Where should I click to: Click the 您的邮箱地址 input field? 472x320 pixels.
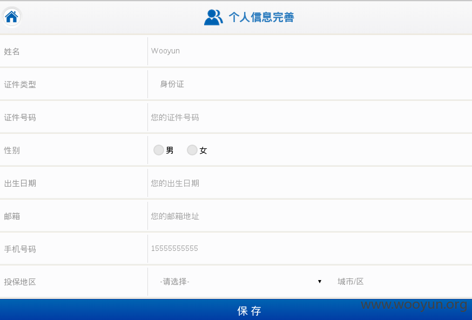pyautogui.click(x=310, y=216)
